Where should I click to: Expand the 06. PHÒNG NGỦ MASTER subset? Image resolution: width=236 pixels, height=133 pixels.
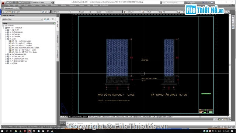pos(6,54)
